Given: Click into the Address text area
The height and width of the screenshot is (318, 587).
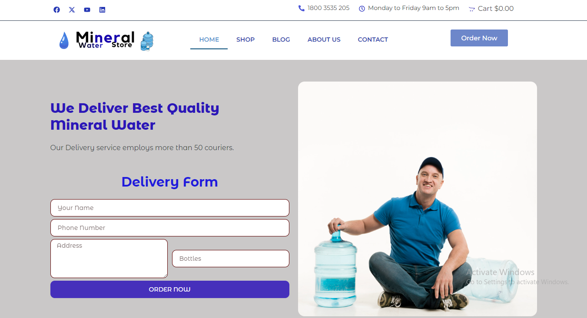Looking at the screenshot, I should click(109, 259).
